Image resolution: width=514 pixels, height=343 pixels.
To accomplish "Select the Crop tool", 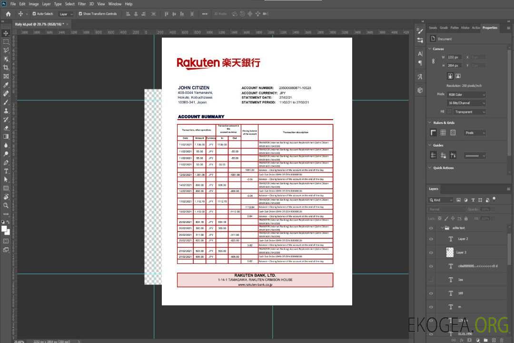I will [6, 68].
